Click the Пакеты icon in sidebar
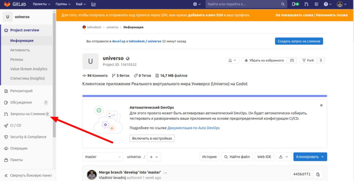Image resolution: width=354 pixels, height=181 pixels. (6, 160)
